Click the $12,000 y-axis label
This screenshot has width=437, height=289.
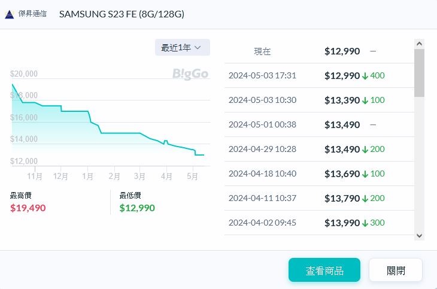pos(24,161)
